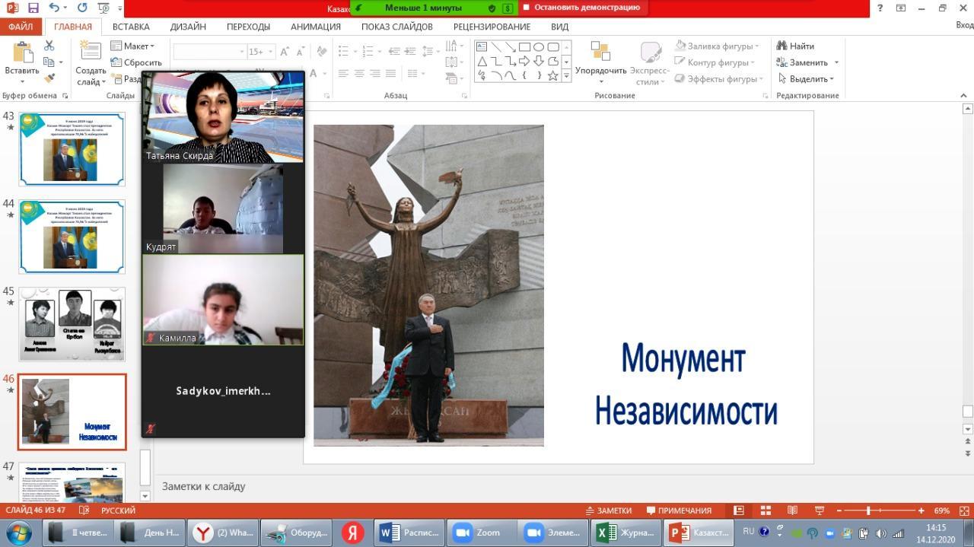Switch to the АНИМАЦИЯ tab
The width and height of the screenshot is (974, 547).
(x=315, y=26)
